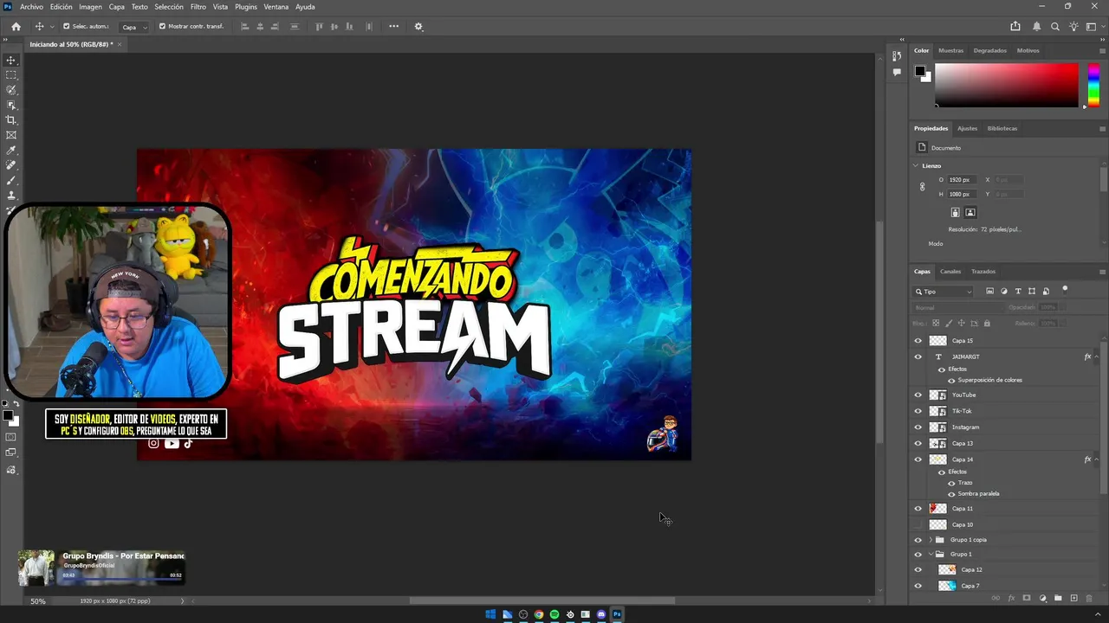The width and height of the screenshot is (1109, 623).
Task: Select the portrait canvas orientation icon
Action: coord(955,212)
